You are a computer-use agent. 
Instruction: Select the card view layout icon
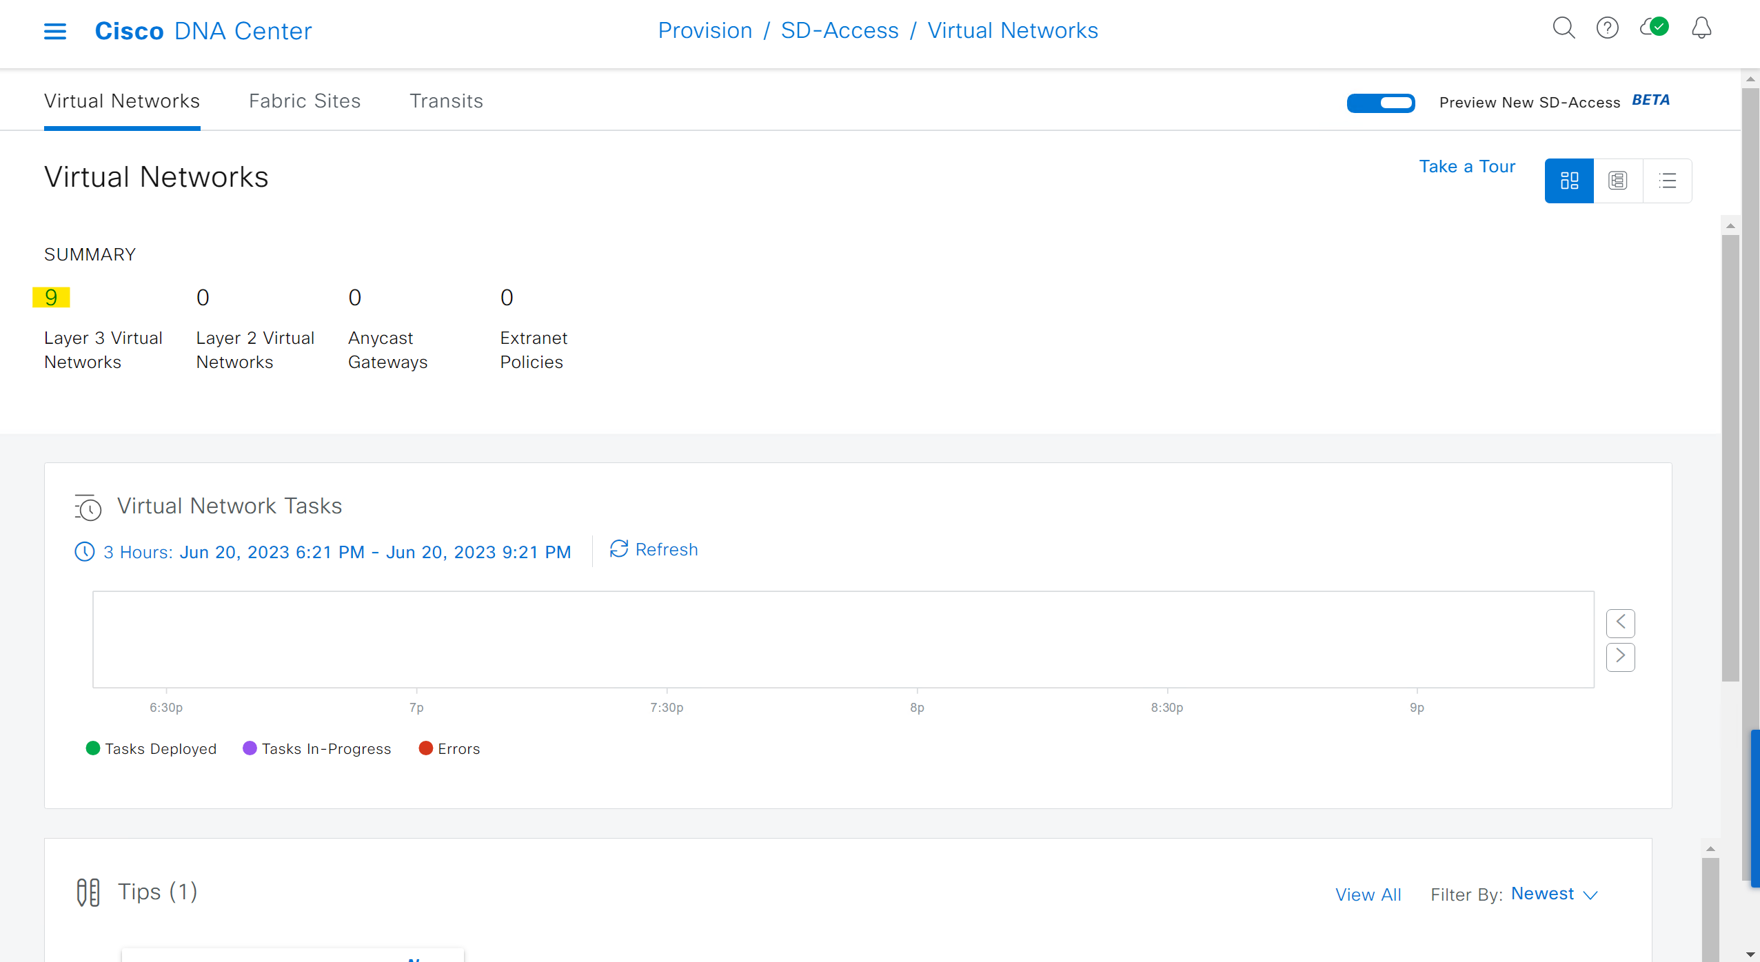[1618, 180]
